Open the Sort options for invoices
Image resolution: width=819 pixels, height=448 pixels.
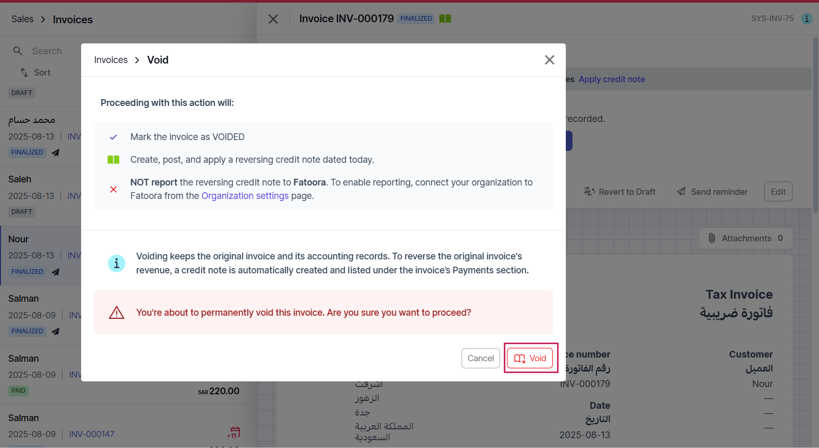[x=35, y=72]
